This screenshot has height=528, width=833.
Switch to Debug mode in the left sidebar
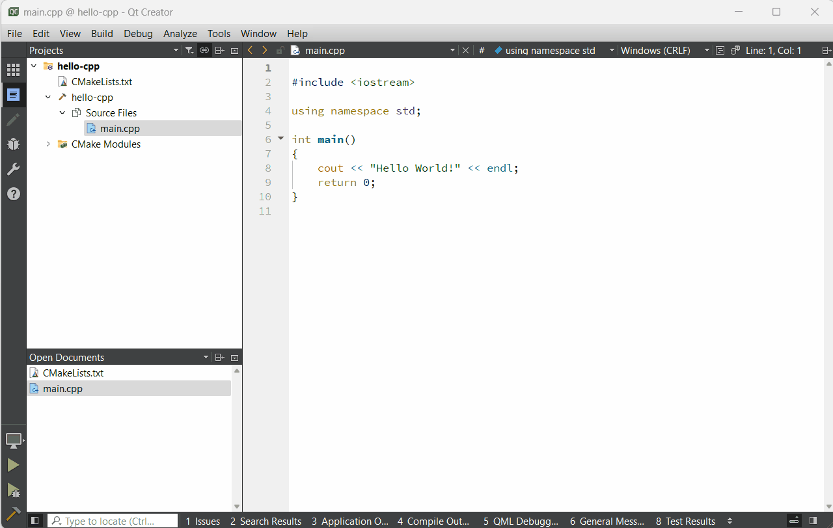pyautogui.click(x=13, y=144)
